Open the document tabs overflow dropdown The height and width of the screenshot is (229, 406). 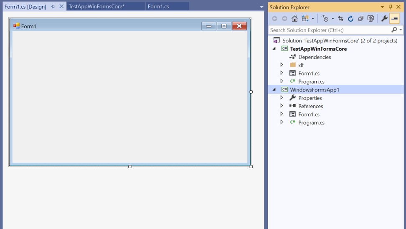[261, 7]
